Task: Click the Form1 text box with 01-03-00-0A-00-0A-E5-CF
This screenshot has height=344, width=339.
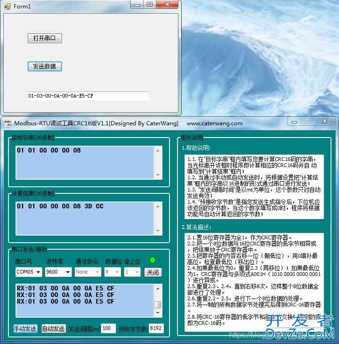Action: pos(88,96)
